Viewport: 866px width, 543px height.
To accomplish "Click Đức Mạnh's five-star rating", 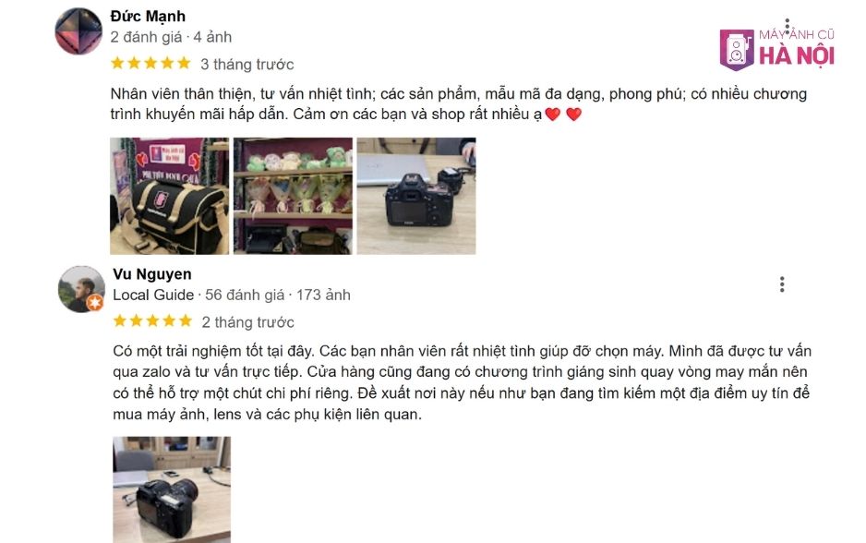I will click(x=150, y=64).
